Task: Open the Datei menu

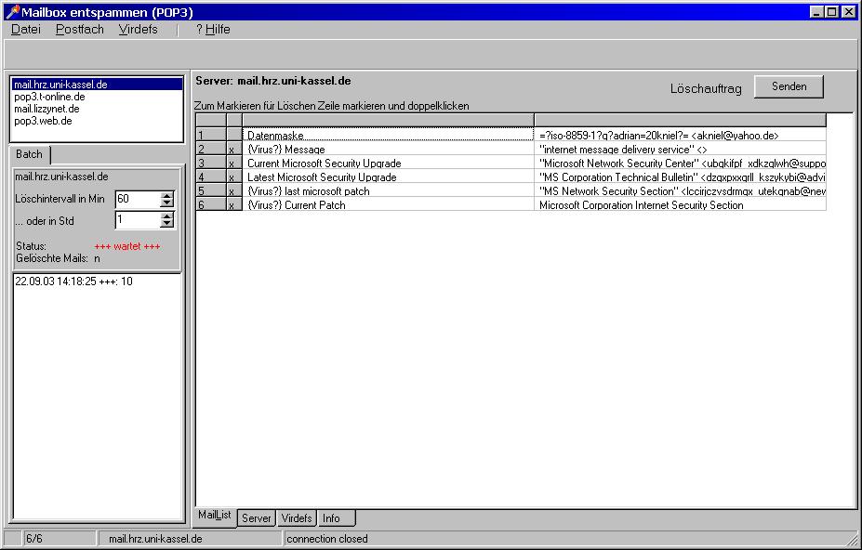Action: [26, 30]
